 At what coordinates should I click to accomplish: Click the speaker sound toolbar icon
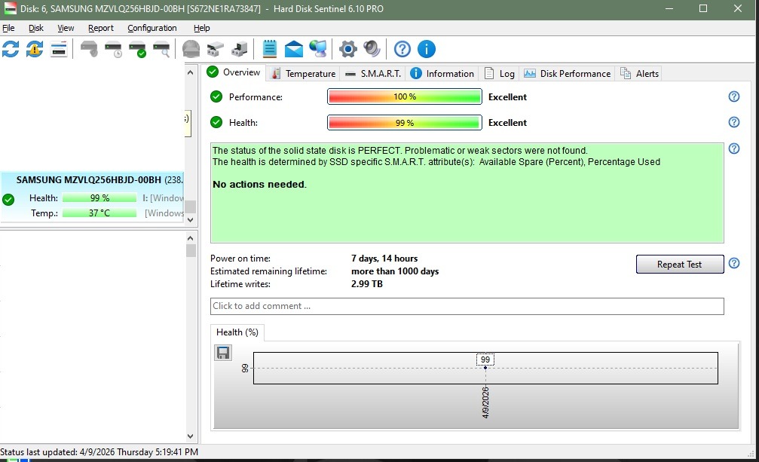pos(372,49)
